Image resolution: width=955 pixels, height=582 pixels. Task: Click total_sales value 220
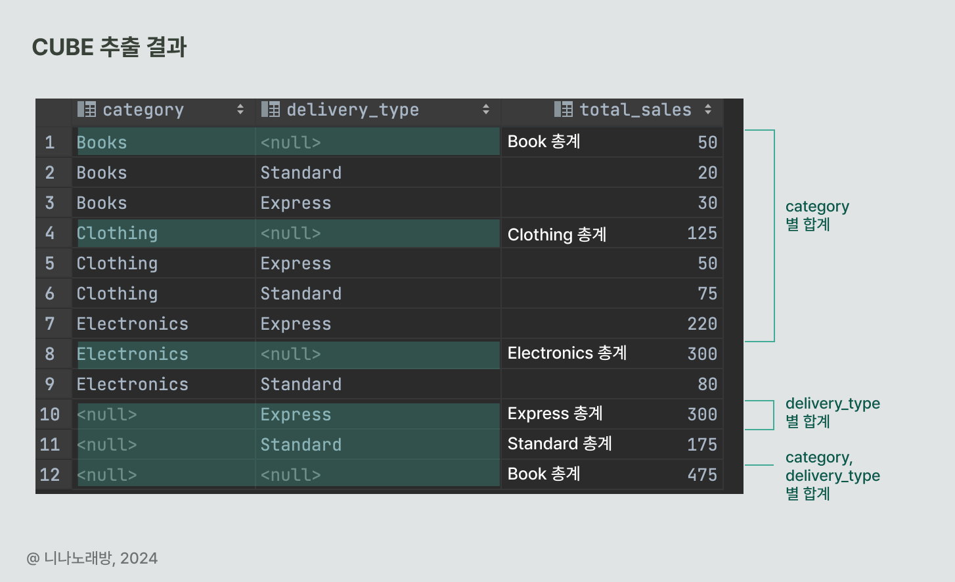tap(702, 324)
